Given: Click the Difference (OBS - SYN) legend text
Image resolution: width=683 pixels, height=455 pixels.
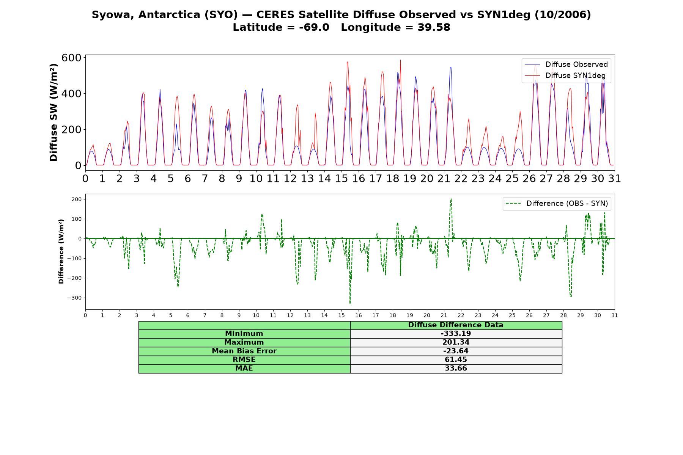Looking at the screenshot, I should click(567, 204).
